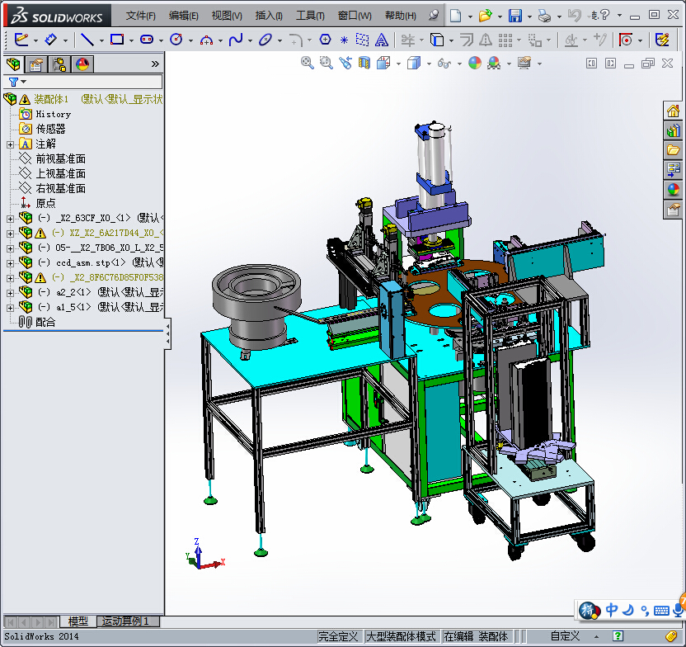Click the feature tree filter field
The width and height of the screenshot is (686, 647).
pyautogui.click(x=83, y=82)
